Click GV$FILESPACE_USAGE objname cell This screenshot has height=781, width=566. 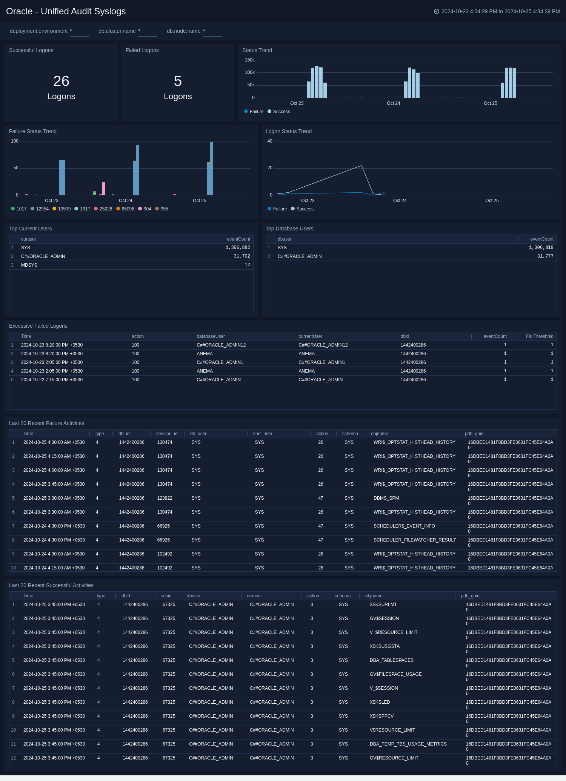pyautogui.click(x=396, y=674)
